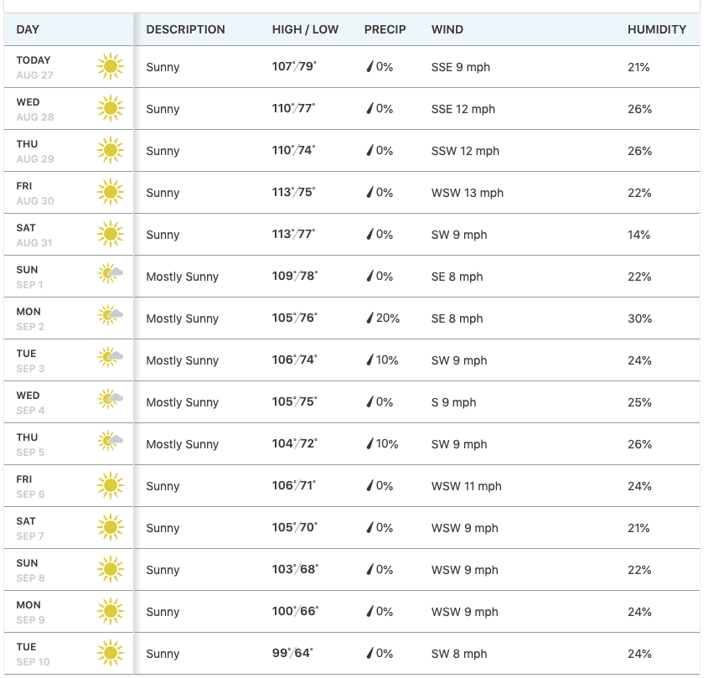Viewport: 708px width, 678px height.
Task: Click the sun icon for Wed Aug 28
Action: pyautogui.click(x=110, y=108)
